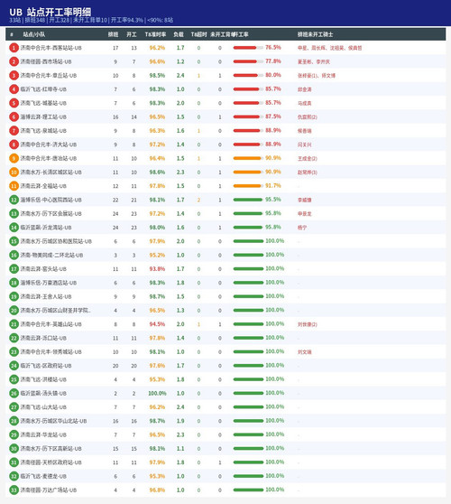Viewport: 451px width, 504px height.
Task: Click the scheduled count 17 in row 1
Action: tap(115, 48)
